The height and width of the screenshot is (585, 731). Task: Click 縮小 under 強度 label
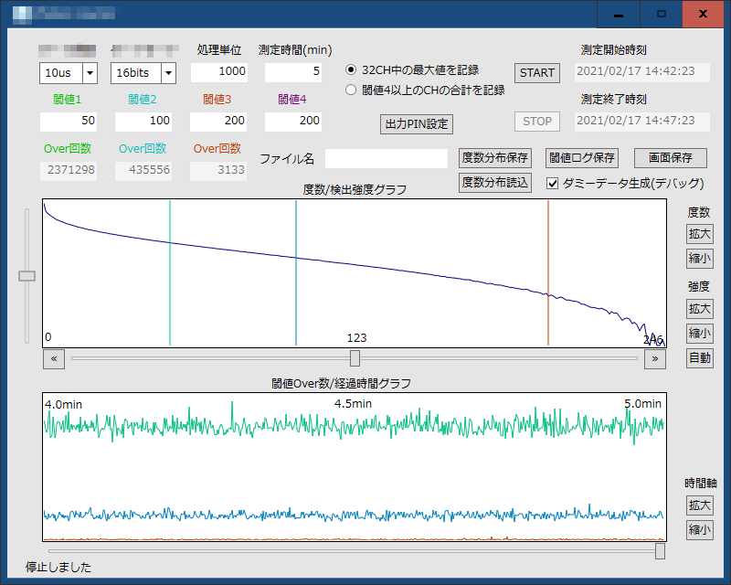coord(699,333)
